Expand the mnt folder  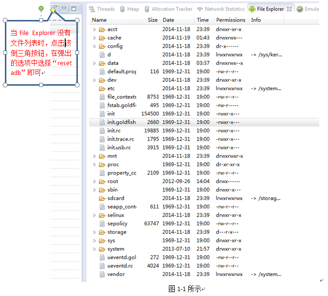pos(94,156)
